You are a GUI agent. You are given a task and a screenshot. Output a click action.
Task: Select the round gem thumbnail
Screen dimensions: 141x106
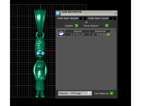click(x=61, y=33)
